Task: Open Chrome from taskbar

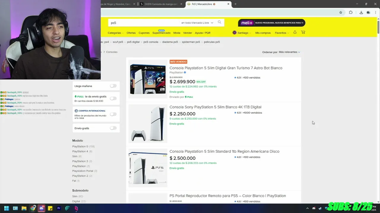Action: click(x=33, y=208)
